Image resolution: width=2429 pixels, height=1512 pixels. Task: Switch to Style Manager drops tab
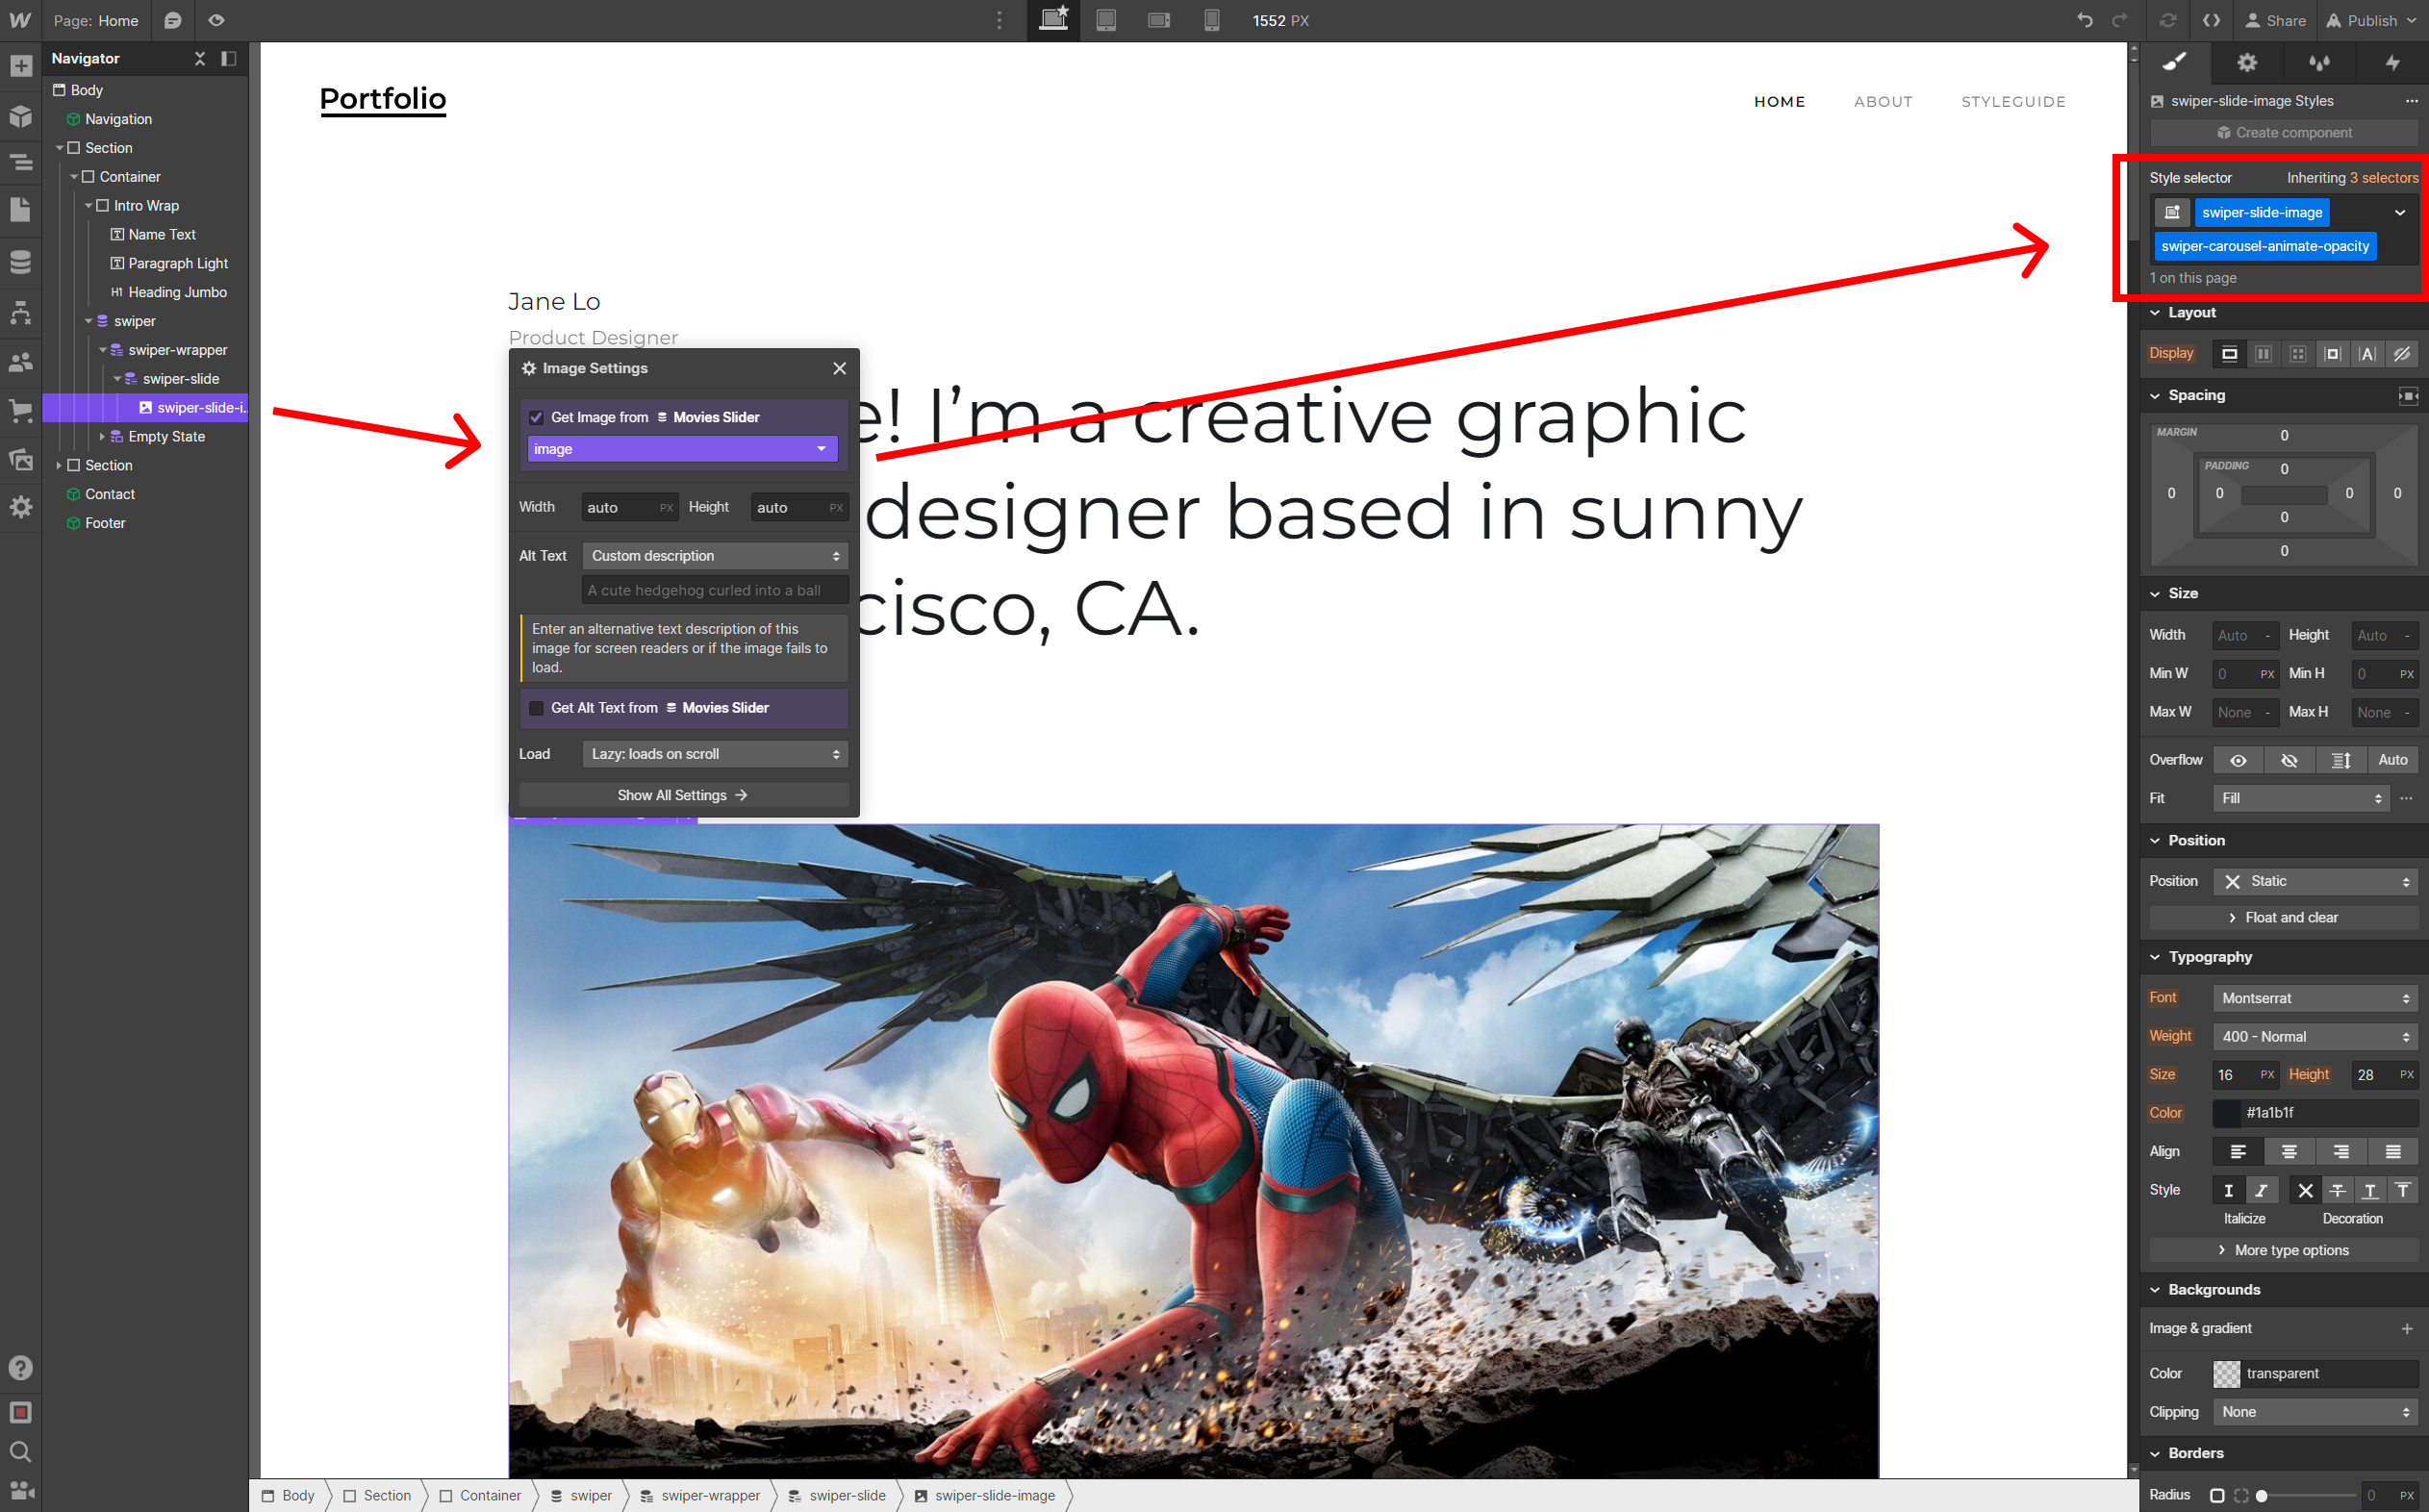(2320, 62)
